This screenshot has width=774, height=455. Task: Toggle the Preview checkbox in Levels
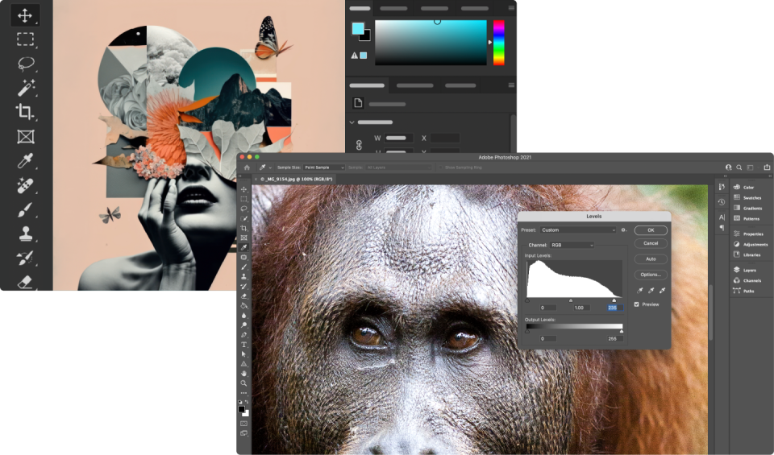[636, 304]
